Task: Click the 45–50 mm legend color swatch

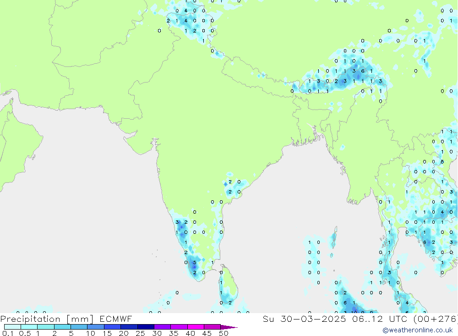Action: tap(212, 327)
